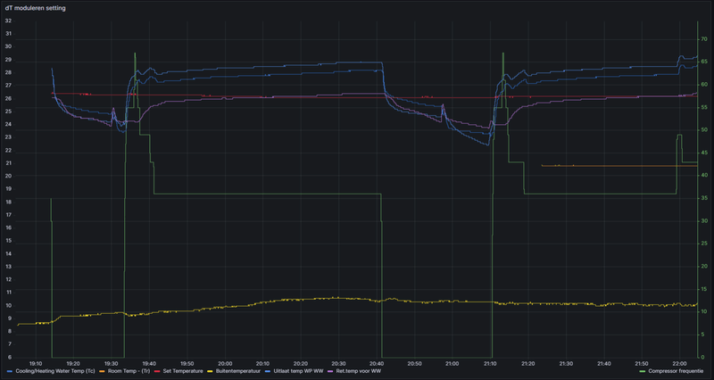Toggle the Set Temperature legend entry
Screen dimensions: 714x380
(183, 371)
